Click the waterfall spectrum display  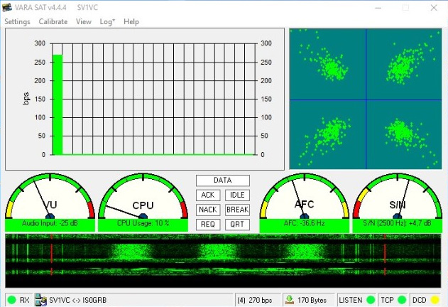click(223, 261)
